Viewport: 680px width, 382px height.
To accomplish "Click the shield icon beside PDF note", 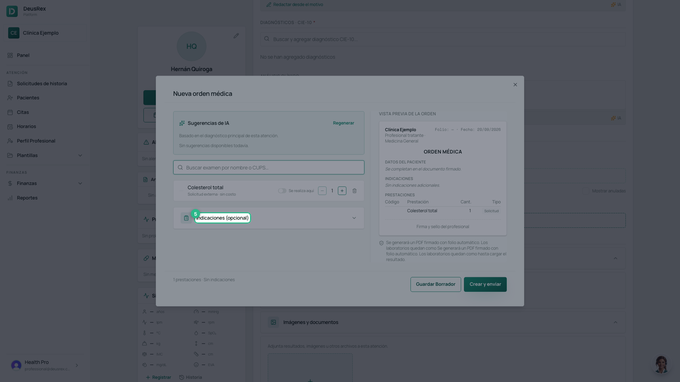I will [x=381, y=243].
